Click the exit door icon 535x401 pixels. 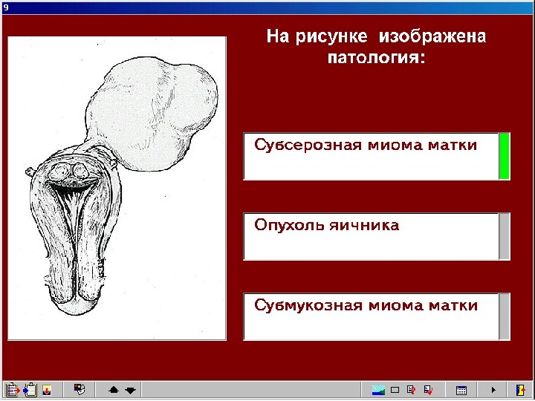520,390
